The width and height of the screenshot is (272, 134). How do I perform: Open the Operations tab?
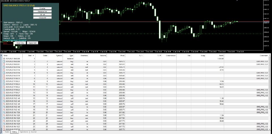click(x=24, y=132)
